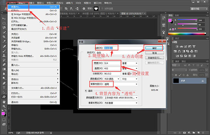Select the Clone Stamp tool
Viewport: 210px width, 135px height.
[x=4, y=55]
